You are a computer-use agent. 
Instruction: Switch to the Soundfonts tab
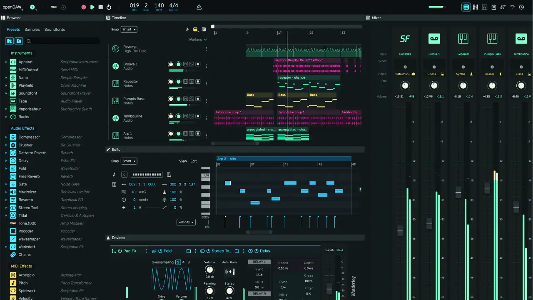pyautogui.click(x=55, y=30)
